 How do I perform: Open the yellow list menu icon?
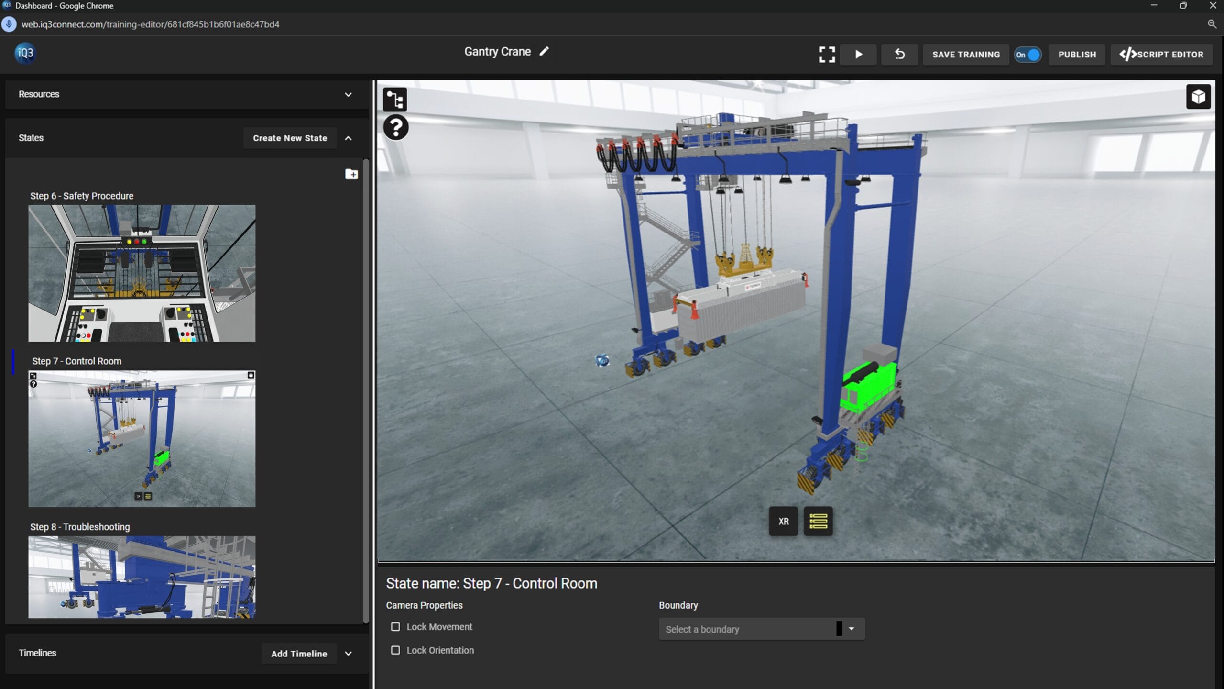pyautogui.click(x=818, y=521)
